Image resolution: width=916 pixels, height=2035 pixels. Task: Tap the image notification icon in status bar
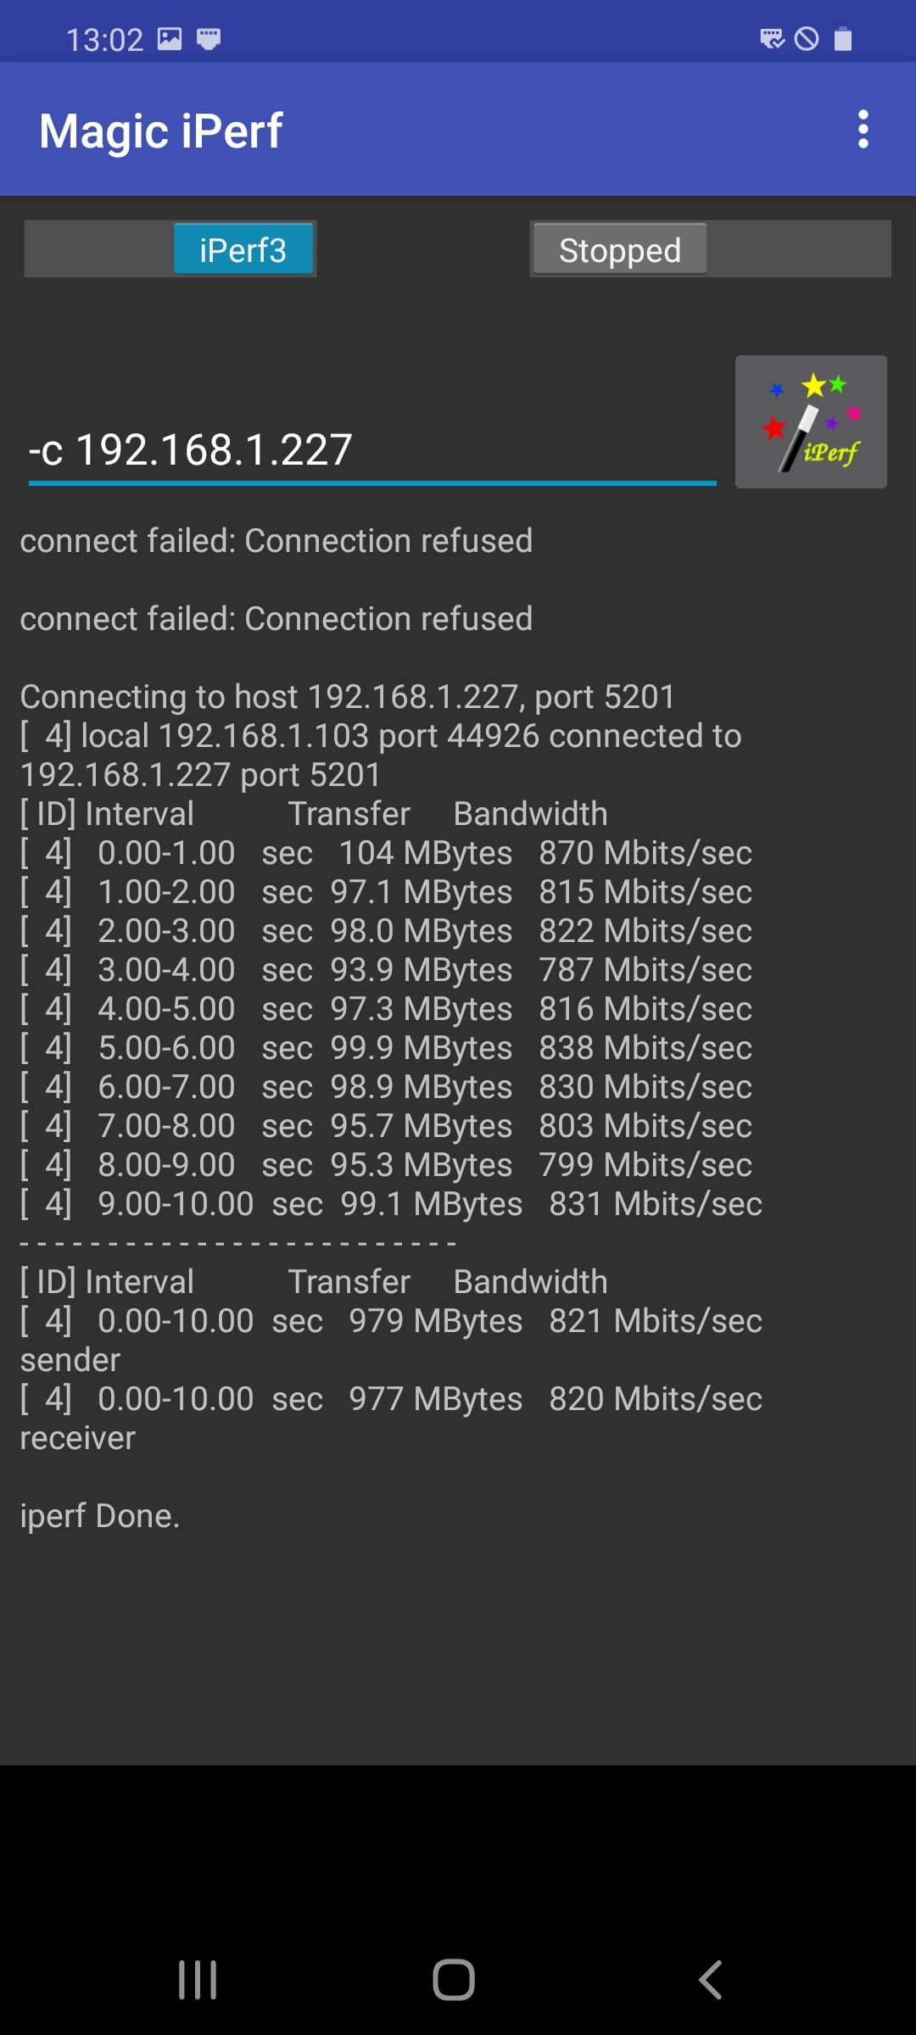point(170,39)
